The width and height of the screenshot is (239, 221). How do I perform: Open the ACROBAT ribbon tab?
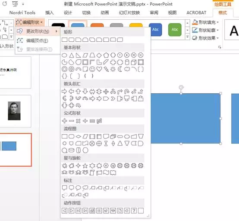[196, 12]
